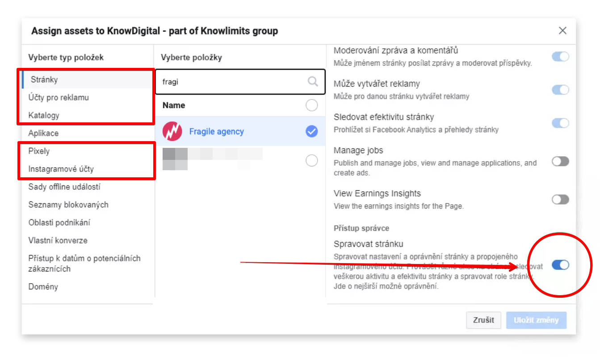The height and width of the screenshot is (360, 604).
Task: Toggle Může vytvářet reklamy permission
Action: pyautogui.click(x=560, y=90)
